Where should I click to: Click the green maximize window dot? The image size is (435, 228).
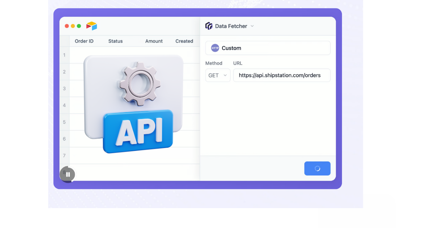[x=79, y=26]
